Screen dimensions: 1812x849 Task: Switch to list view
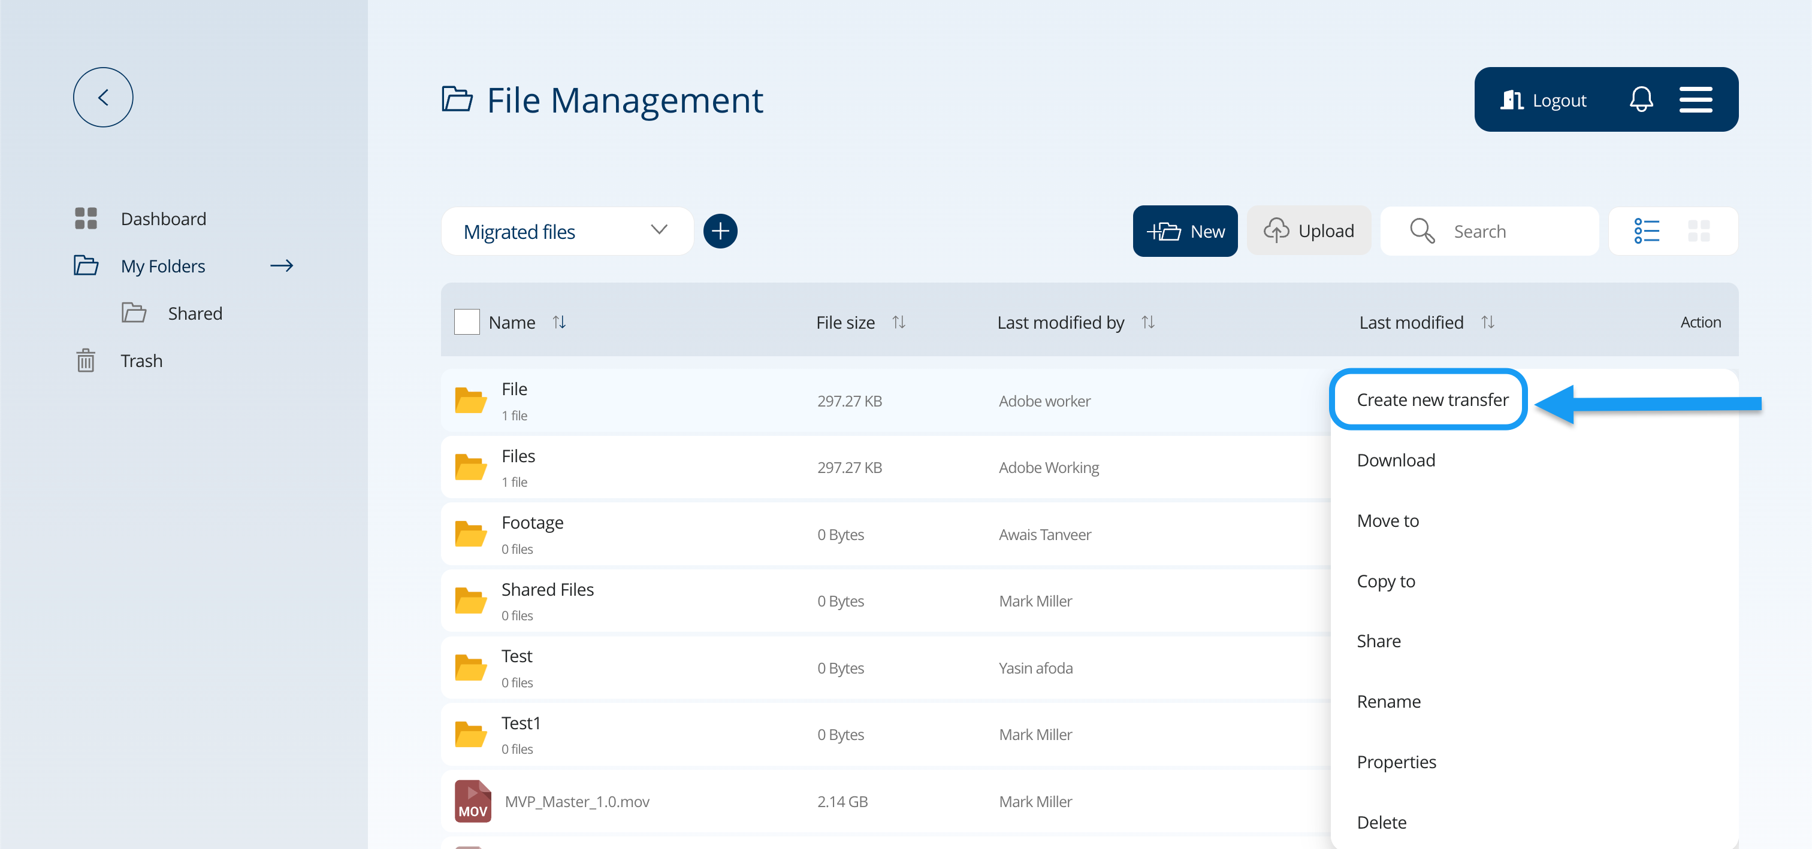(1646, 231)
